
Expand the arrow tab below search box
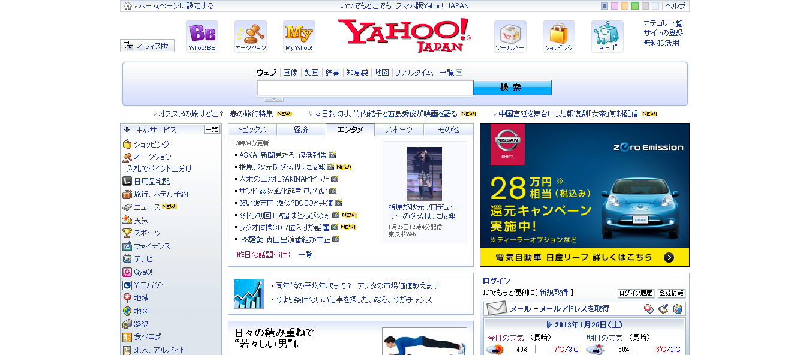pyautogui.click(x=273, y=99)
